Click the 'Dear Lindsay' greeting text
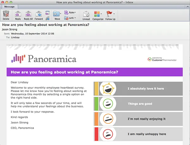Image resolution: width=190 pixels, height=145 pixels. click(x=20, y=82)
